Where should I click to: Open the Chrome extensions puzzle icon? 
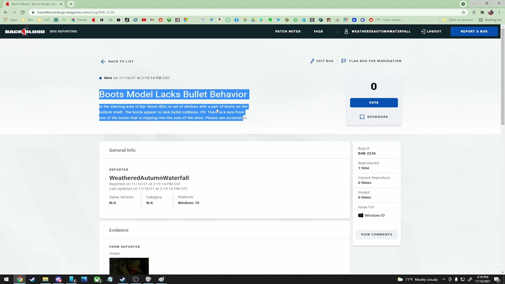pyautogui.click(x=482, y=12)
